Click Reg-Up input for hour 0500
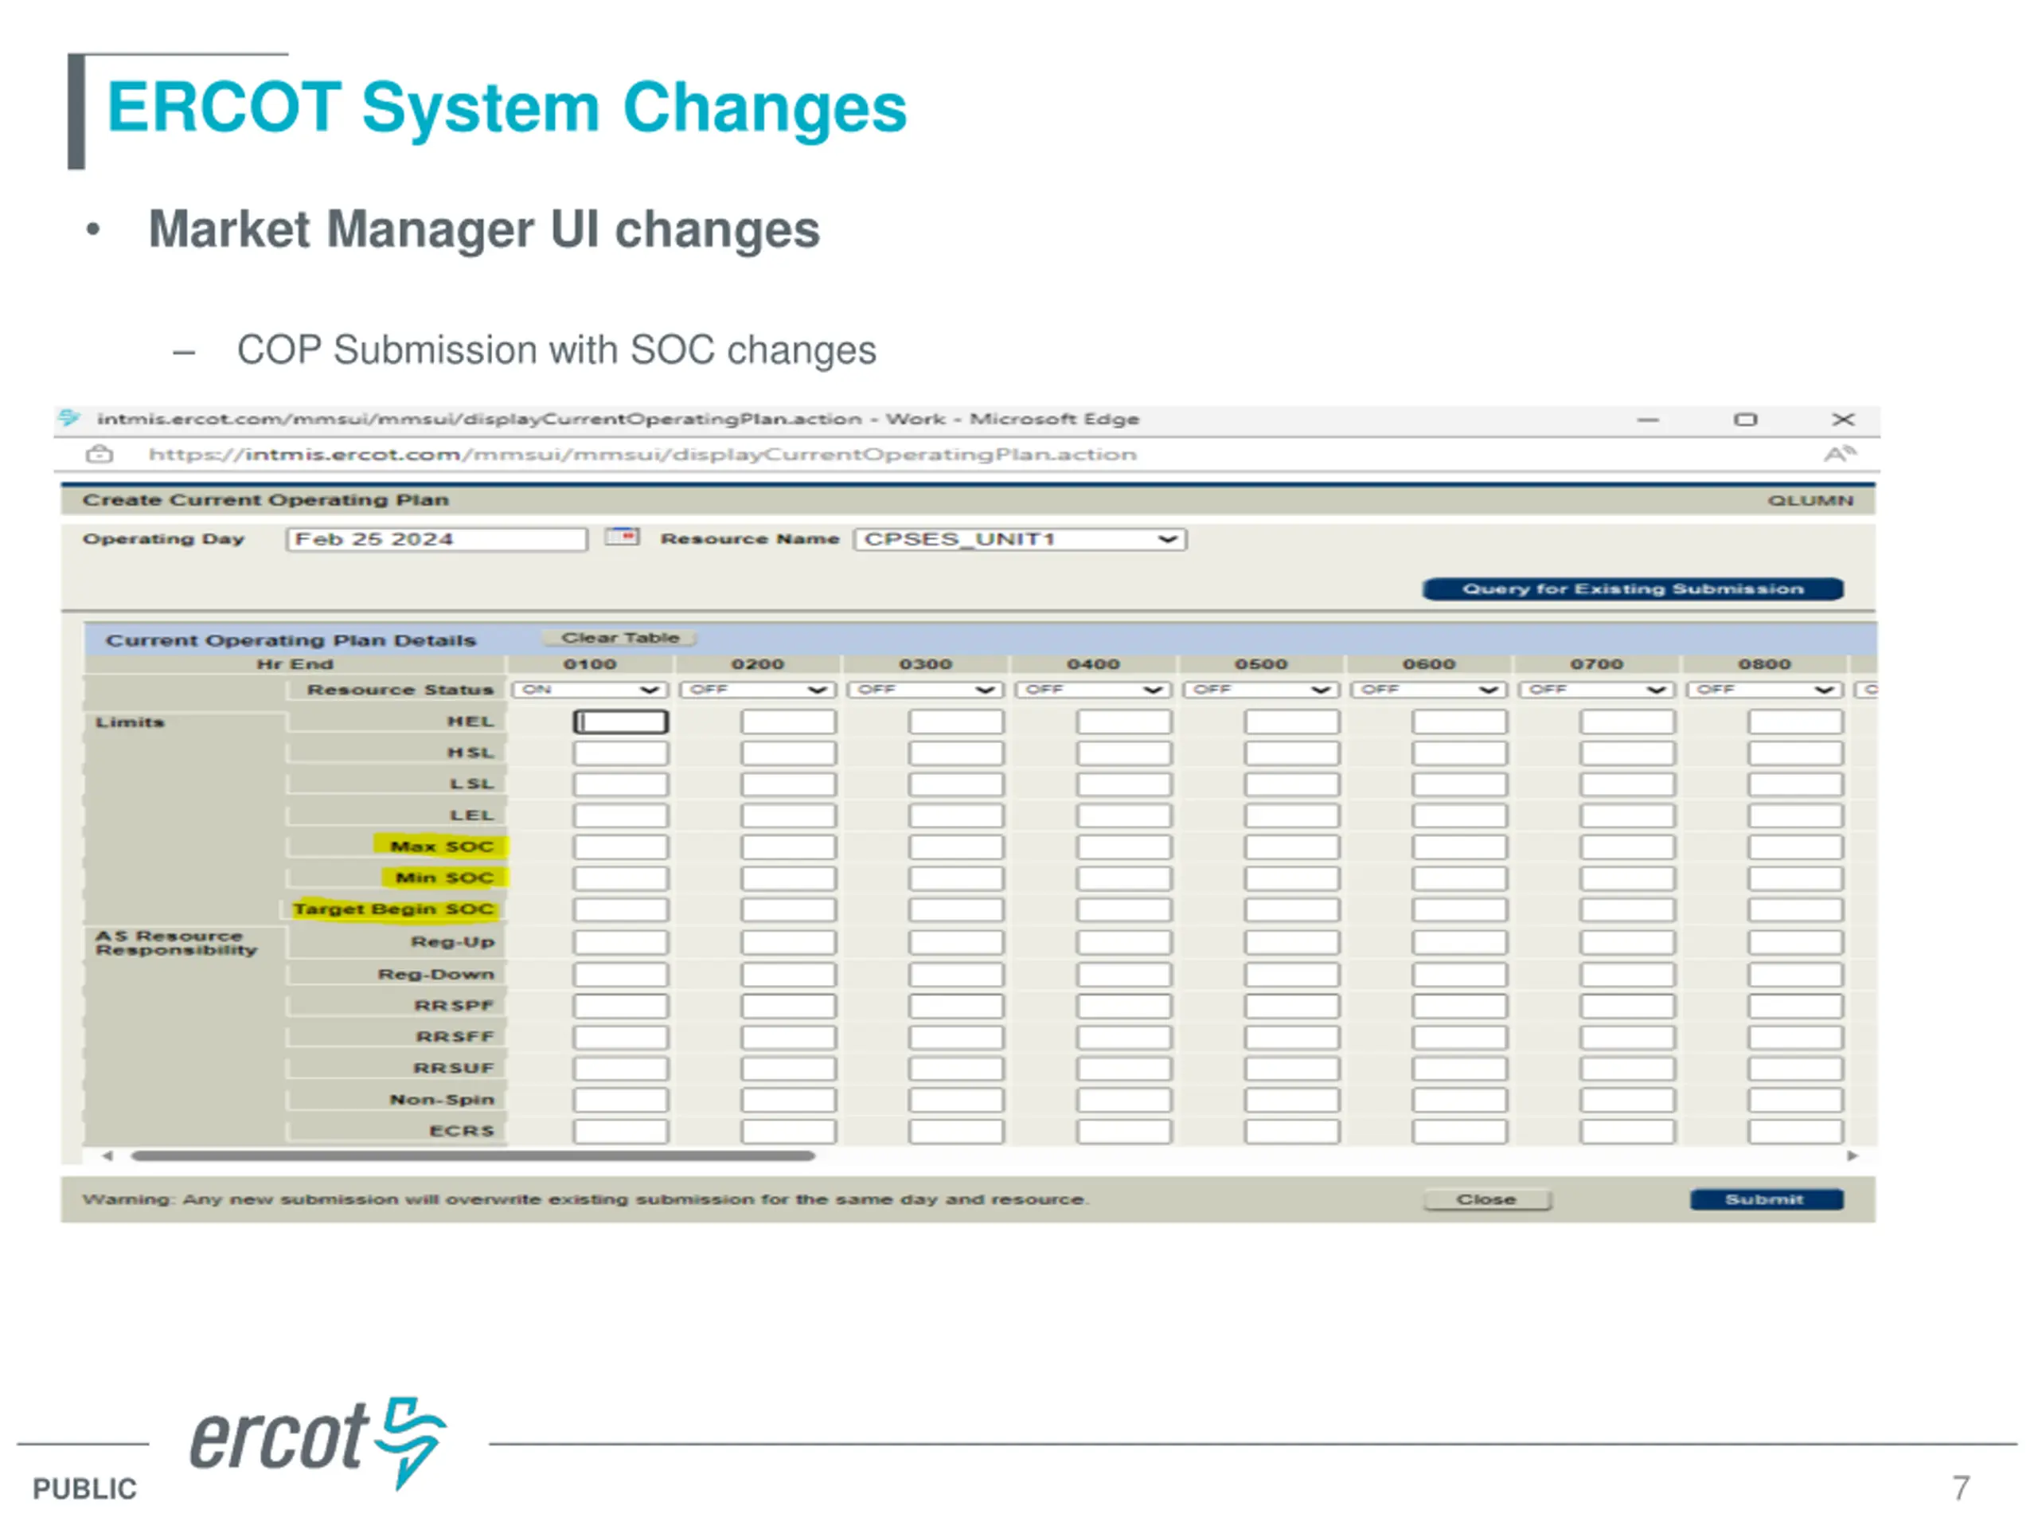Image resolution: width=2038 pixels, height=1529 pixels. tap(1290, 942)
